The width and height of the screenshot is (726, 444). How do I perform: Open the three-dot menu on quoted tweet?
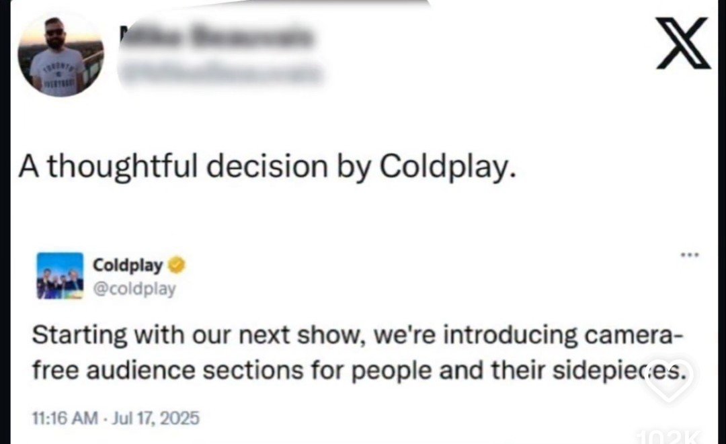point(689,255)
